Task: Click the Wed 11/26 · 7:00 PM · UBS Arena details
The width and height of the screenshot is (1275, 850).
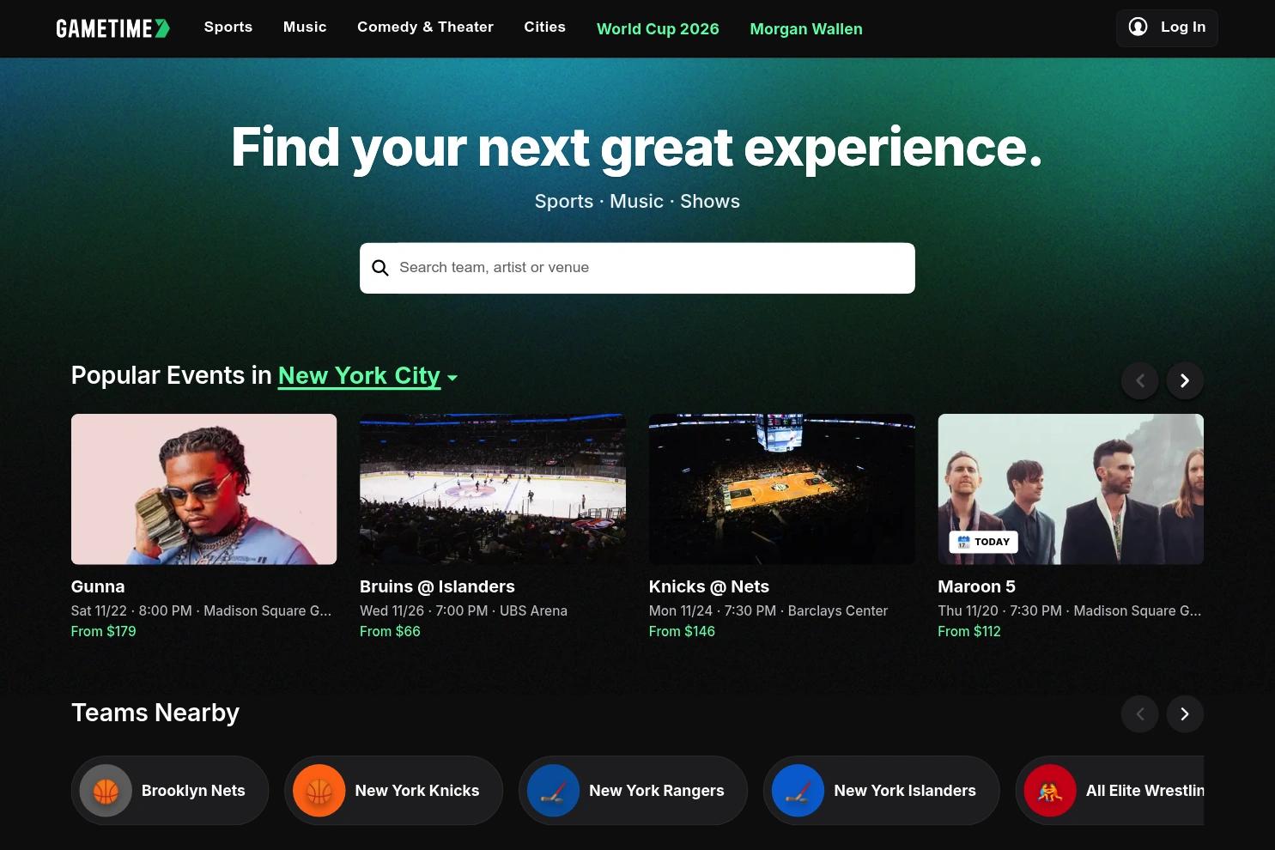Action: point(464,610)
